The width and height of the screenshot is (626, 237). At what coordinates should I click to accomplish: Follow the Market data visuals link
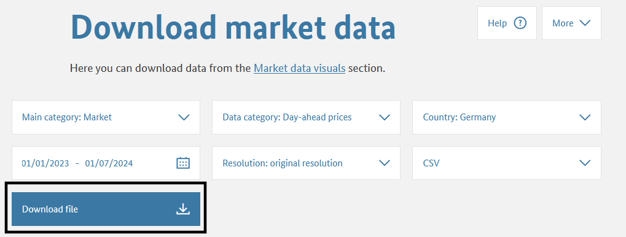coord(299,68)
